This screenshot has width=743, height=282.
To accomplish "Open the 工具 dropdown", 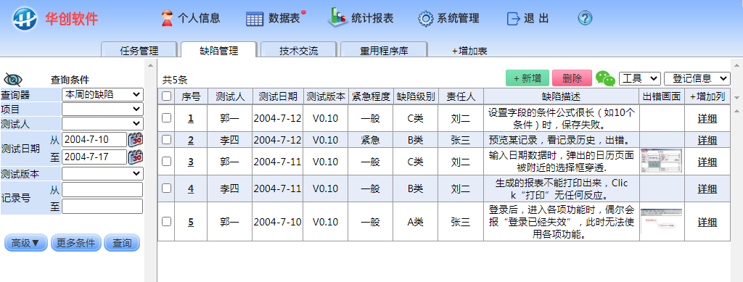I will click(x=640, y=78).
